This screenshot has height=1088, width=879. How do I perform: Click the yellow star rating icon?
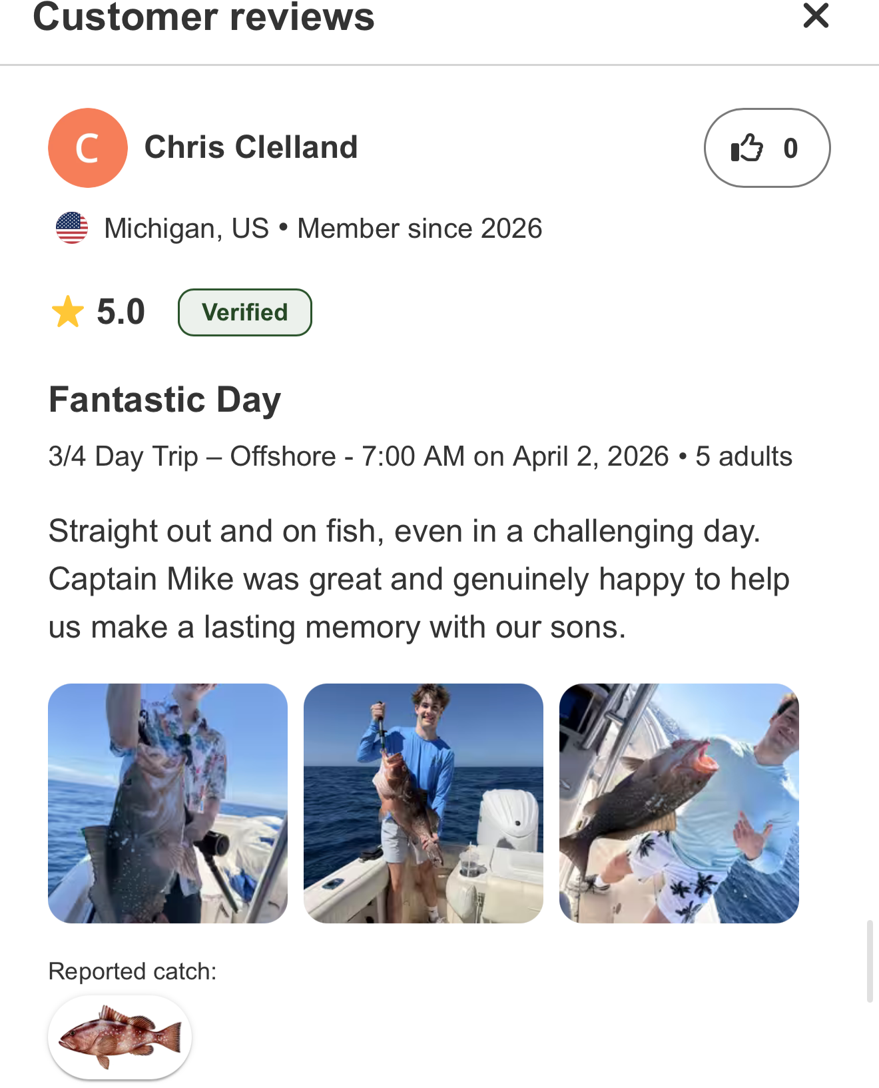[68, 312]
